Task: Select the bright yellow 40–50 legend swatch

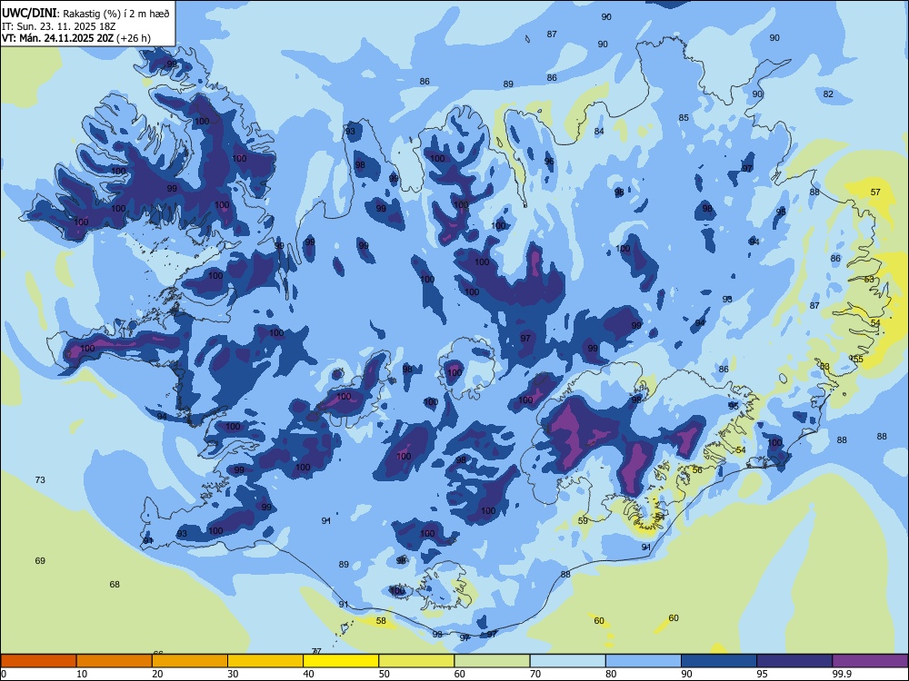Action: (341, 661)
